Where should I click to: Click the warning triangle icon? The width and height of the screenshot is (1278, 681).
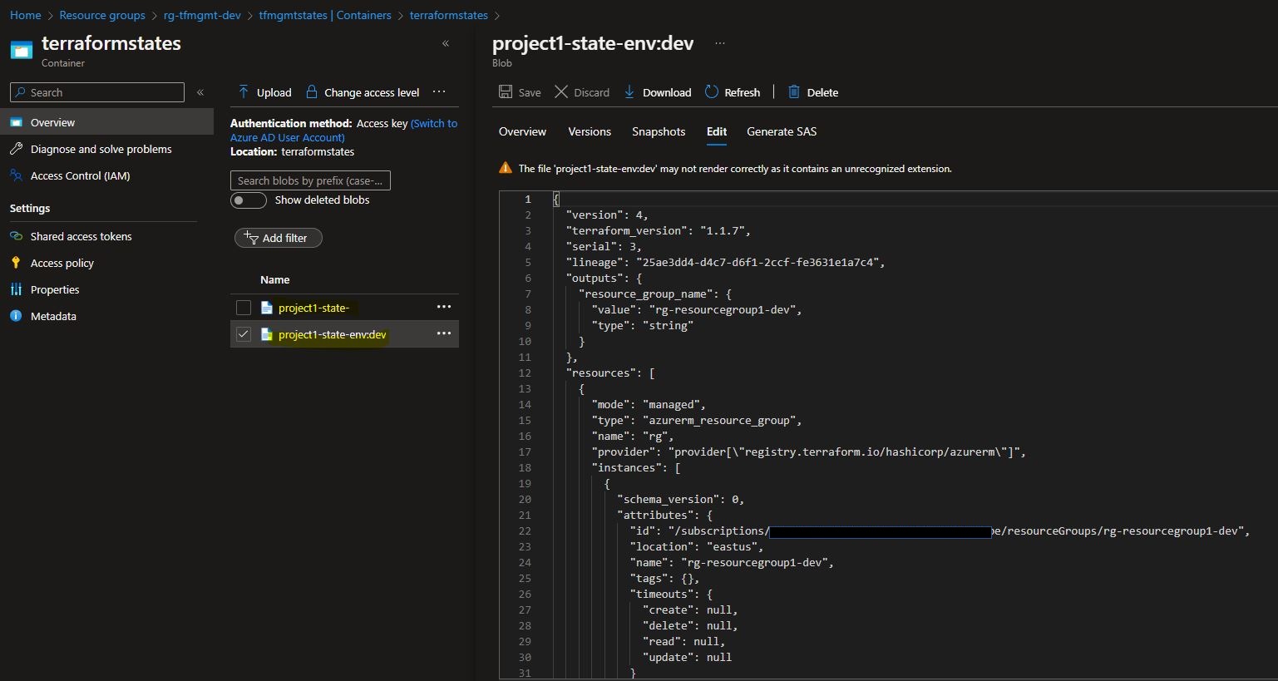506,168
